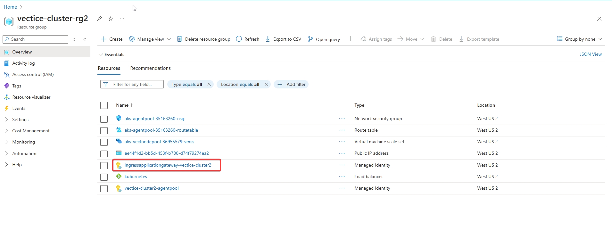Image resolution: width=612 pixels, height=247 pixels.
Task: Check the aks-agentpool-35163260-nsg row
Action: [x=104, y=119]
